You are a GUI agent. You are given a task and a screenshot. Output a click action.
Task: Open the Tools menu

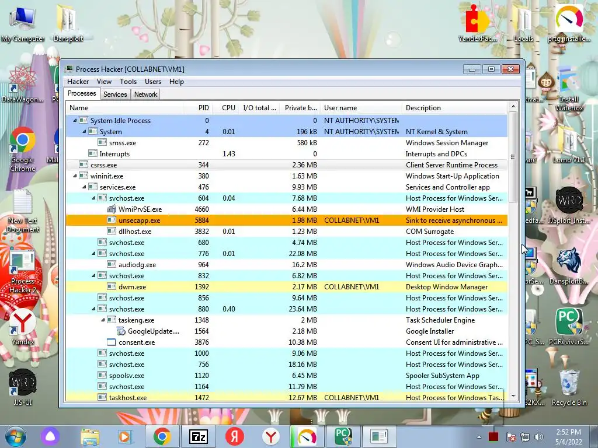tap(128, 82)
